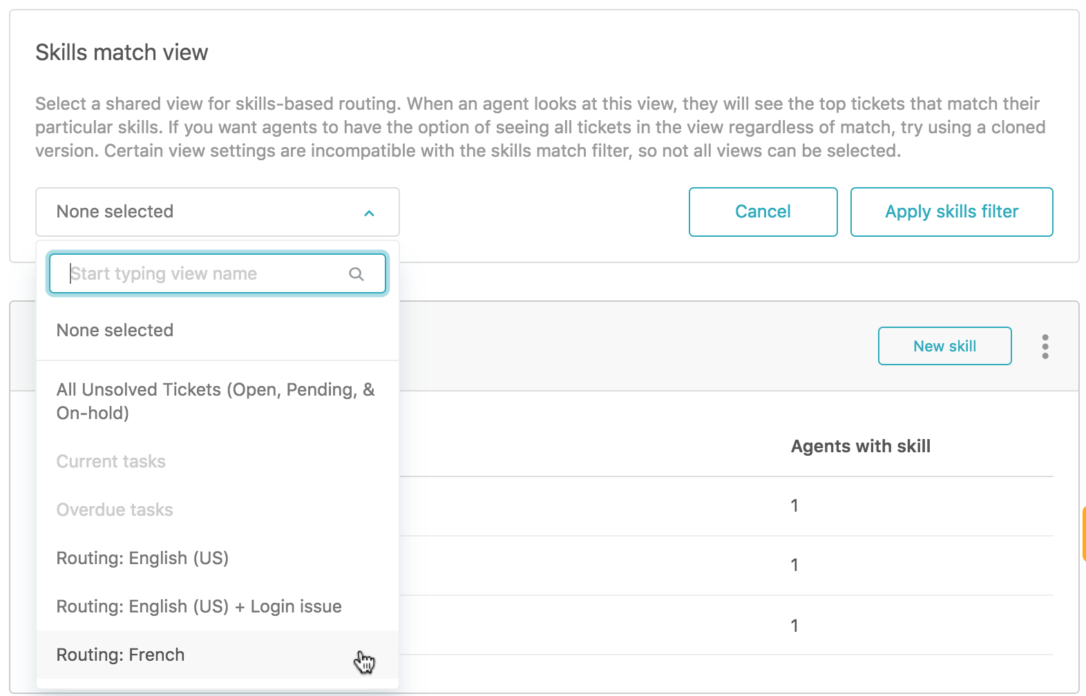This screenshot has width=1086, height=696.
Task: Select All Unsolved Tickets view
Action: (216, 401)
